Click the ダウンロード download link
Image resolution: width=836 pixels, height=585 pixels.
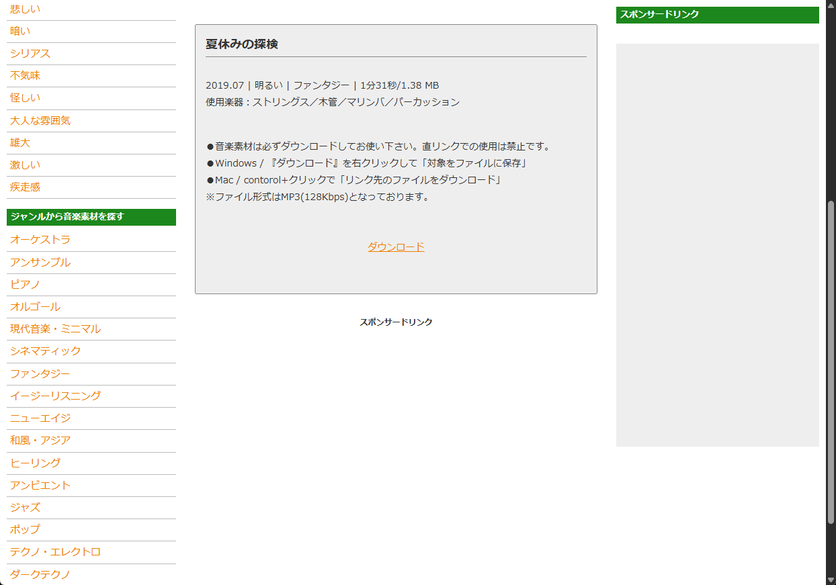tap(396, 247)
